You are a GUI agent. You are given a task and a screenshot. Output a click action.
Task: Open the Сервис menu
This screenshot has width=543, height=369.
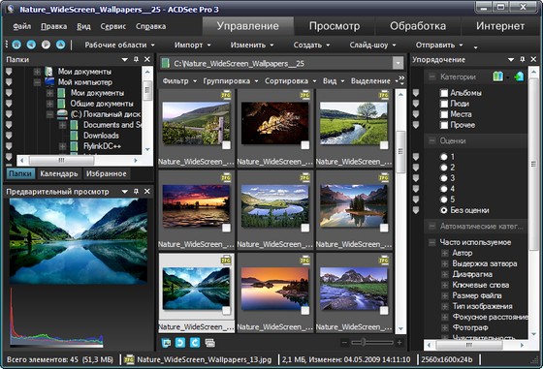point(113,26)
